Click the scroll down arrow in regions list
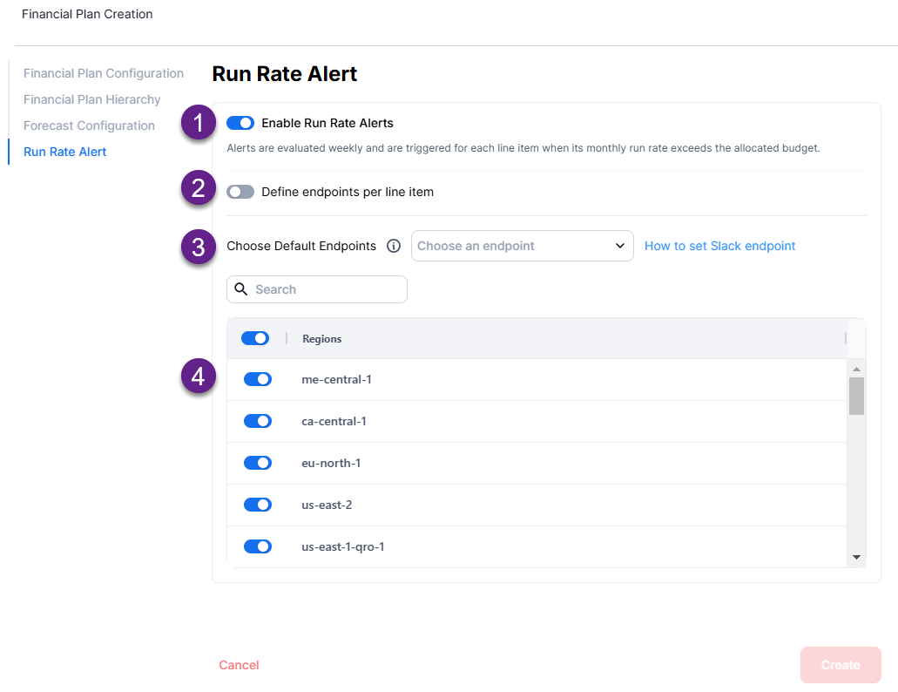Image resolution: width=898 pixels, height=692 pixels. 856,557
